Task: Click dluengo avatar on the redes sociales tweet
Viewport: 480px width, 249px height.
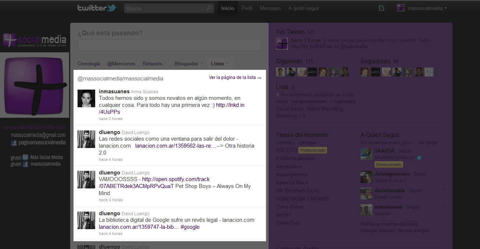Action: (x=86, y=139)
